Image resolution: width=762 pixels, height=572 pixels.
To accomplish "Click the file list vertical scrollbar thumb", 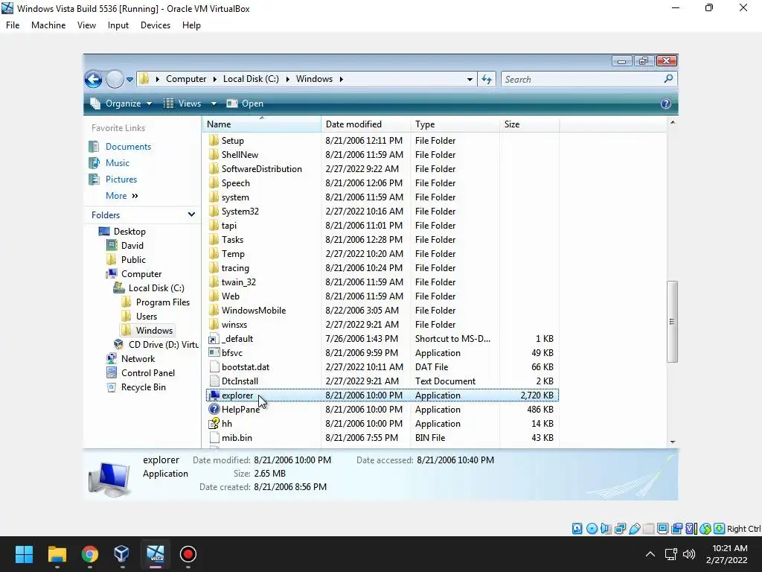I will (673, 322).
